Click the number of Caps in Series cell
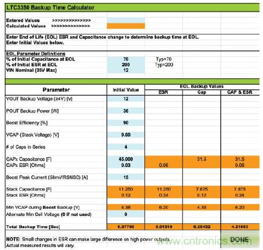The image size is (263, 250). 126,147
